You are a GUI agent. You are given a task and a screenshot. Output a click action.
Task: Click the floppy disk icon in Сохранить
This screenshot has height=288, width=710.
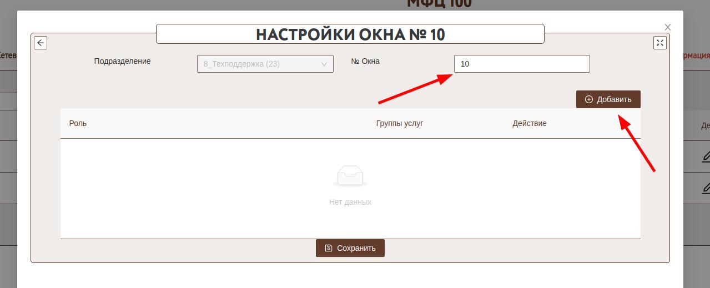pyautogui.click(x=329, y=248)
